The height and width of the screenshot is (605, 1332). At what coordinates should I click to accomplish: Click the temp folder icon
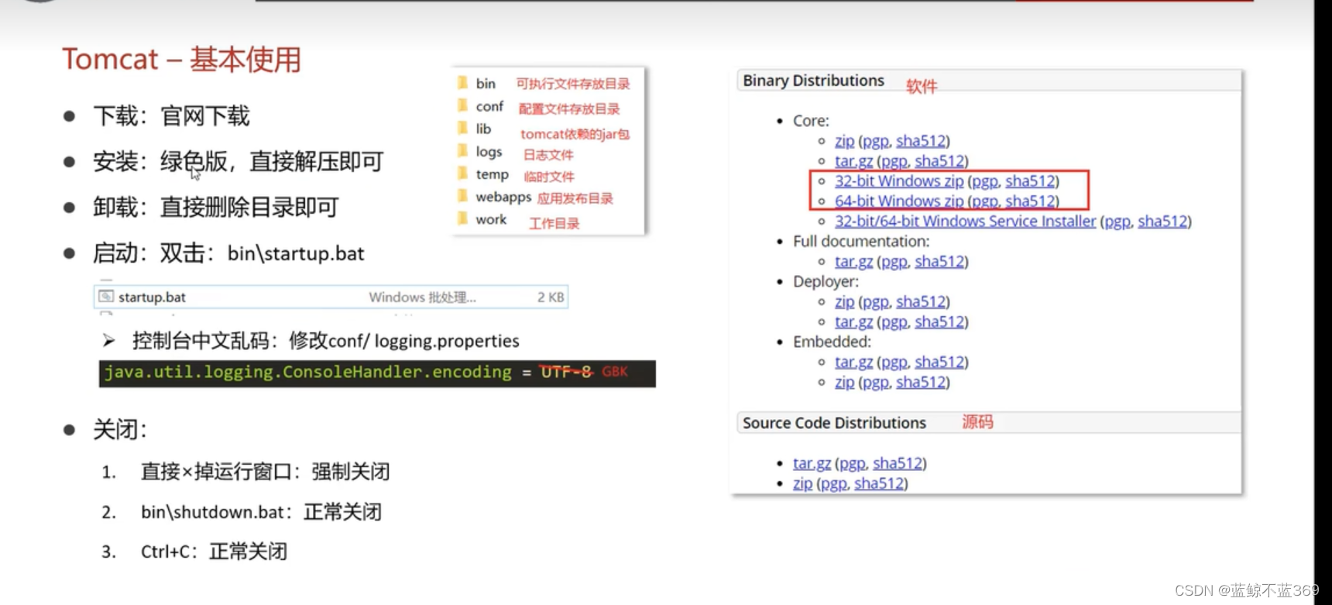(x=462, y=173)
